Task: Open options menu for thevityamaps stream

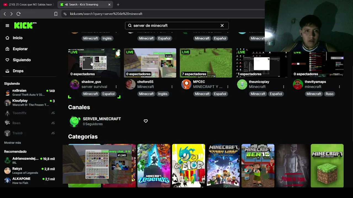Action: click(x=339, y=87)
